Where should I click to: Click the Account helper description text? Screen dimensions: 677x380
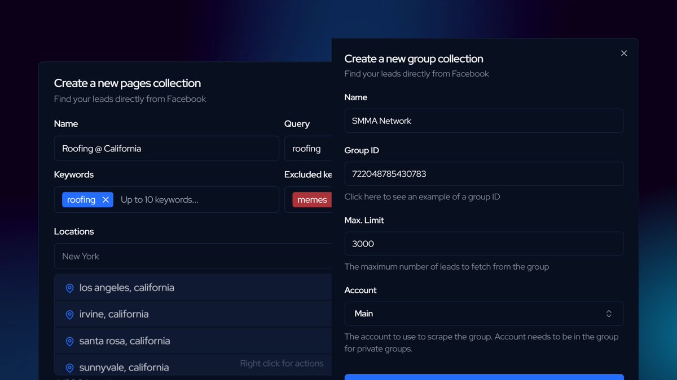(x=482, y=342)
